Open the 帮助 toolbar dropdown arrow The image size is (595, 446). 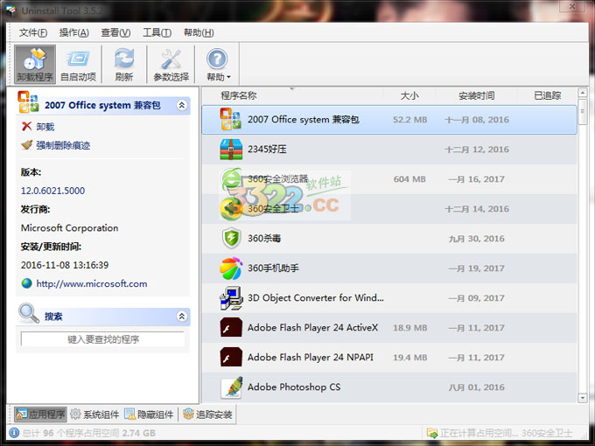[x=228, y=77]
